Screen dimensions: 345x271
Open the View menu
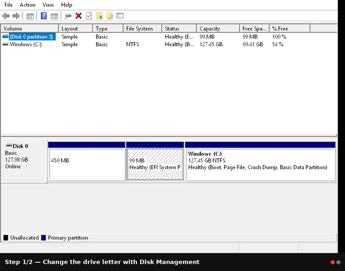(48, 5)
